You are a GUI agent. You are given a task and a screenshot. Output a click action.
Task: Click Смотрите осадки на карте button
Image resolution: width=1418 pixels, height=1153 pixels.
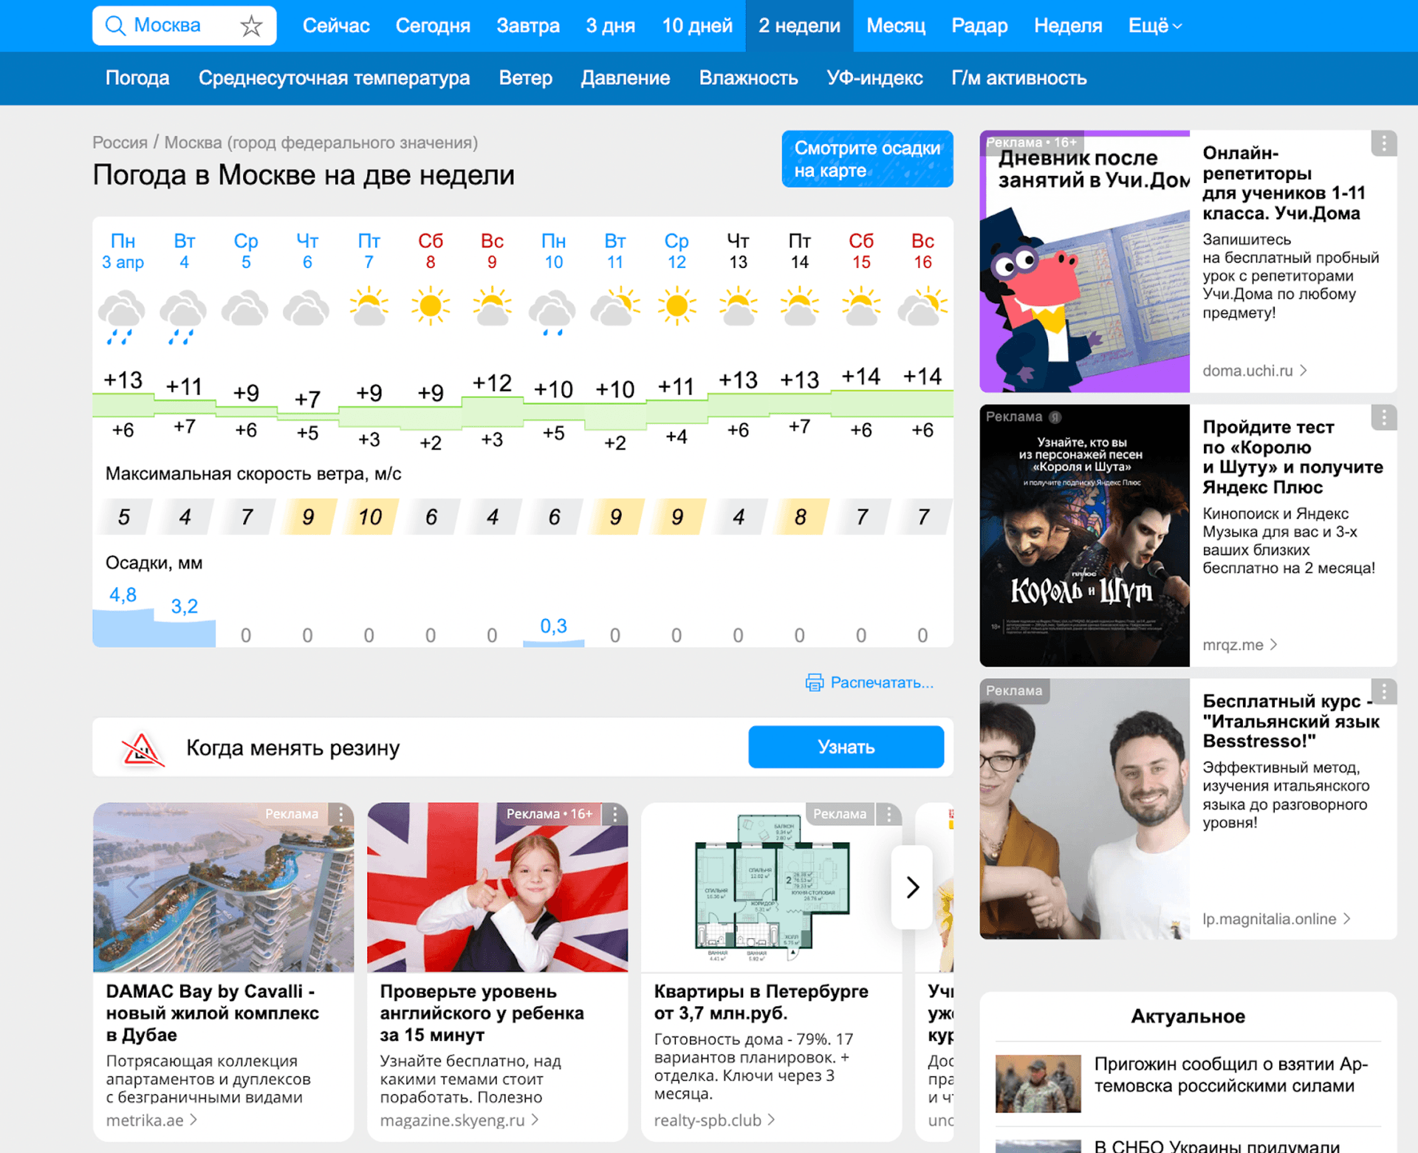[x=867, y=159]
